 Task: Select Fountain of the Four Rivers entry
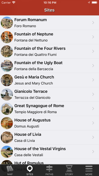(x=49, y=51)
